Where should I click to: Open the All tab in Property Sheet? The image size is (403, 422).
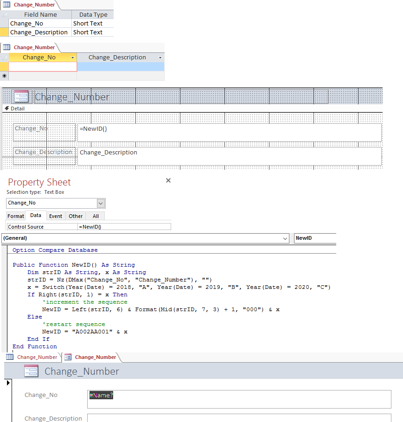pyautogui.click(x=96, y=216)
